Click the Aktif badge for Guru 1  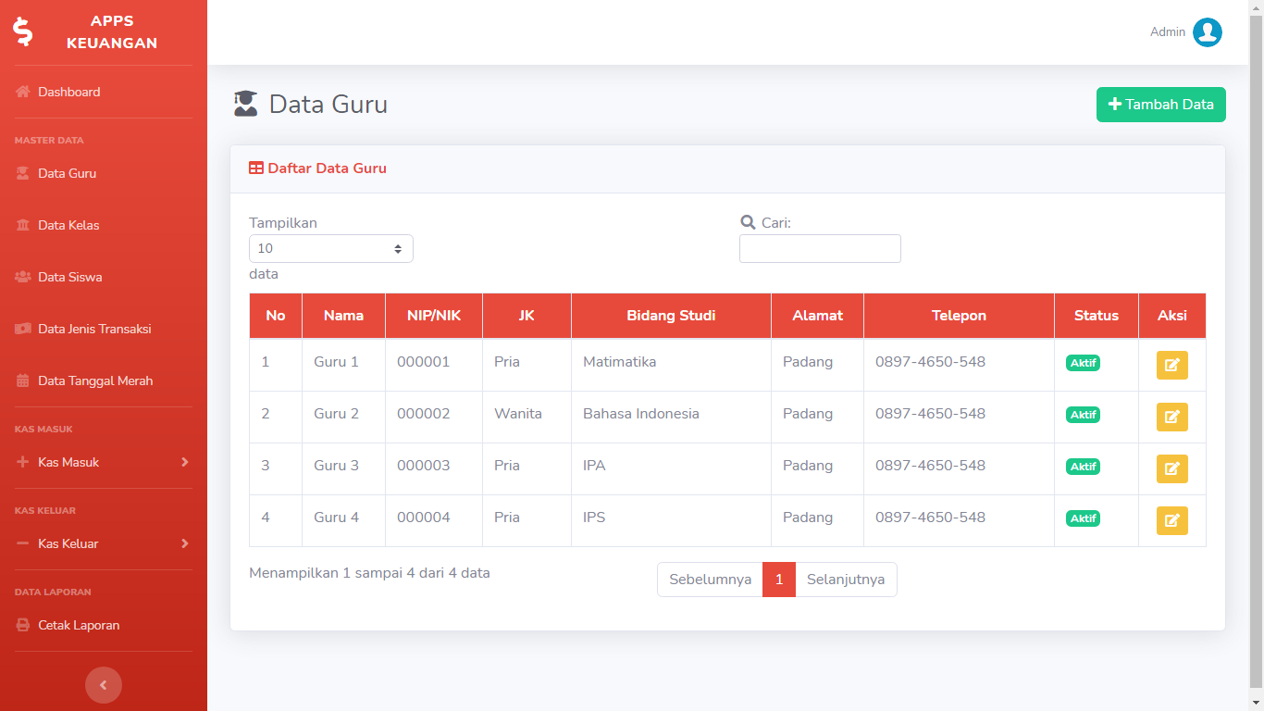click(x=1083, y=363)
